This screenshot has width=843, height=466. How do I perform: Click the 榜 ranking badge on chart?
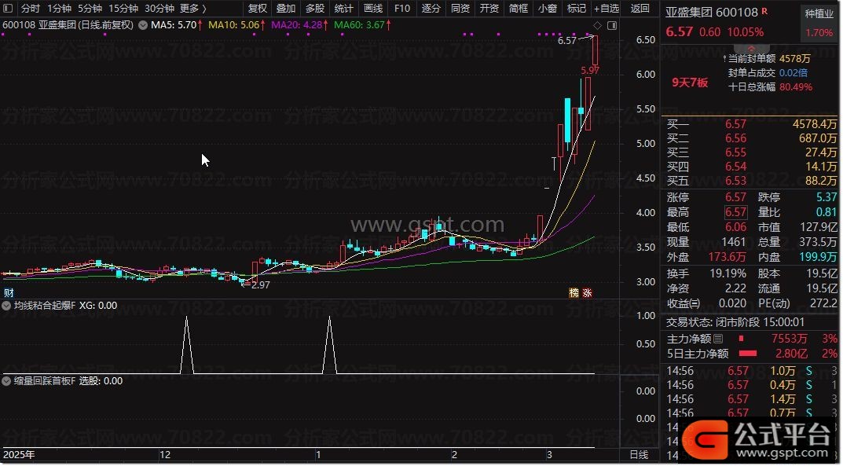point(574,293)
